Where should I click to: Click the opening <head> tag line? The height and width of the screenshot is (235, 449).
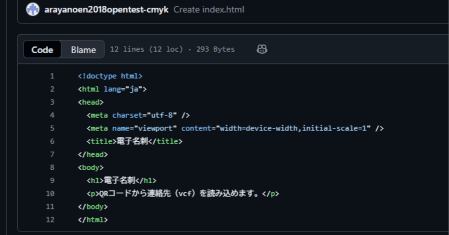(91, 102)
